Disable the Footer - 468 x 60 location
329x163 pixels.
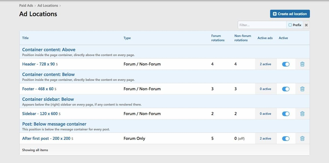point(285,89)
